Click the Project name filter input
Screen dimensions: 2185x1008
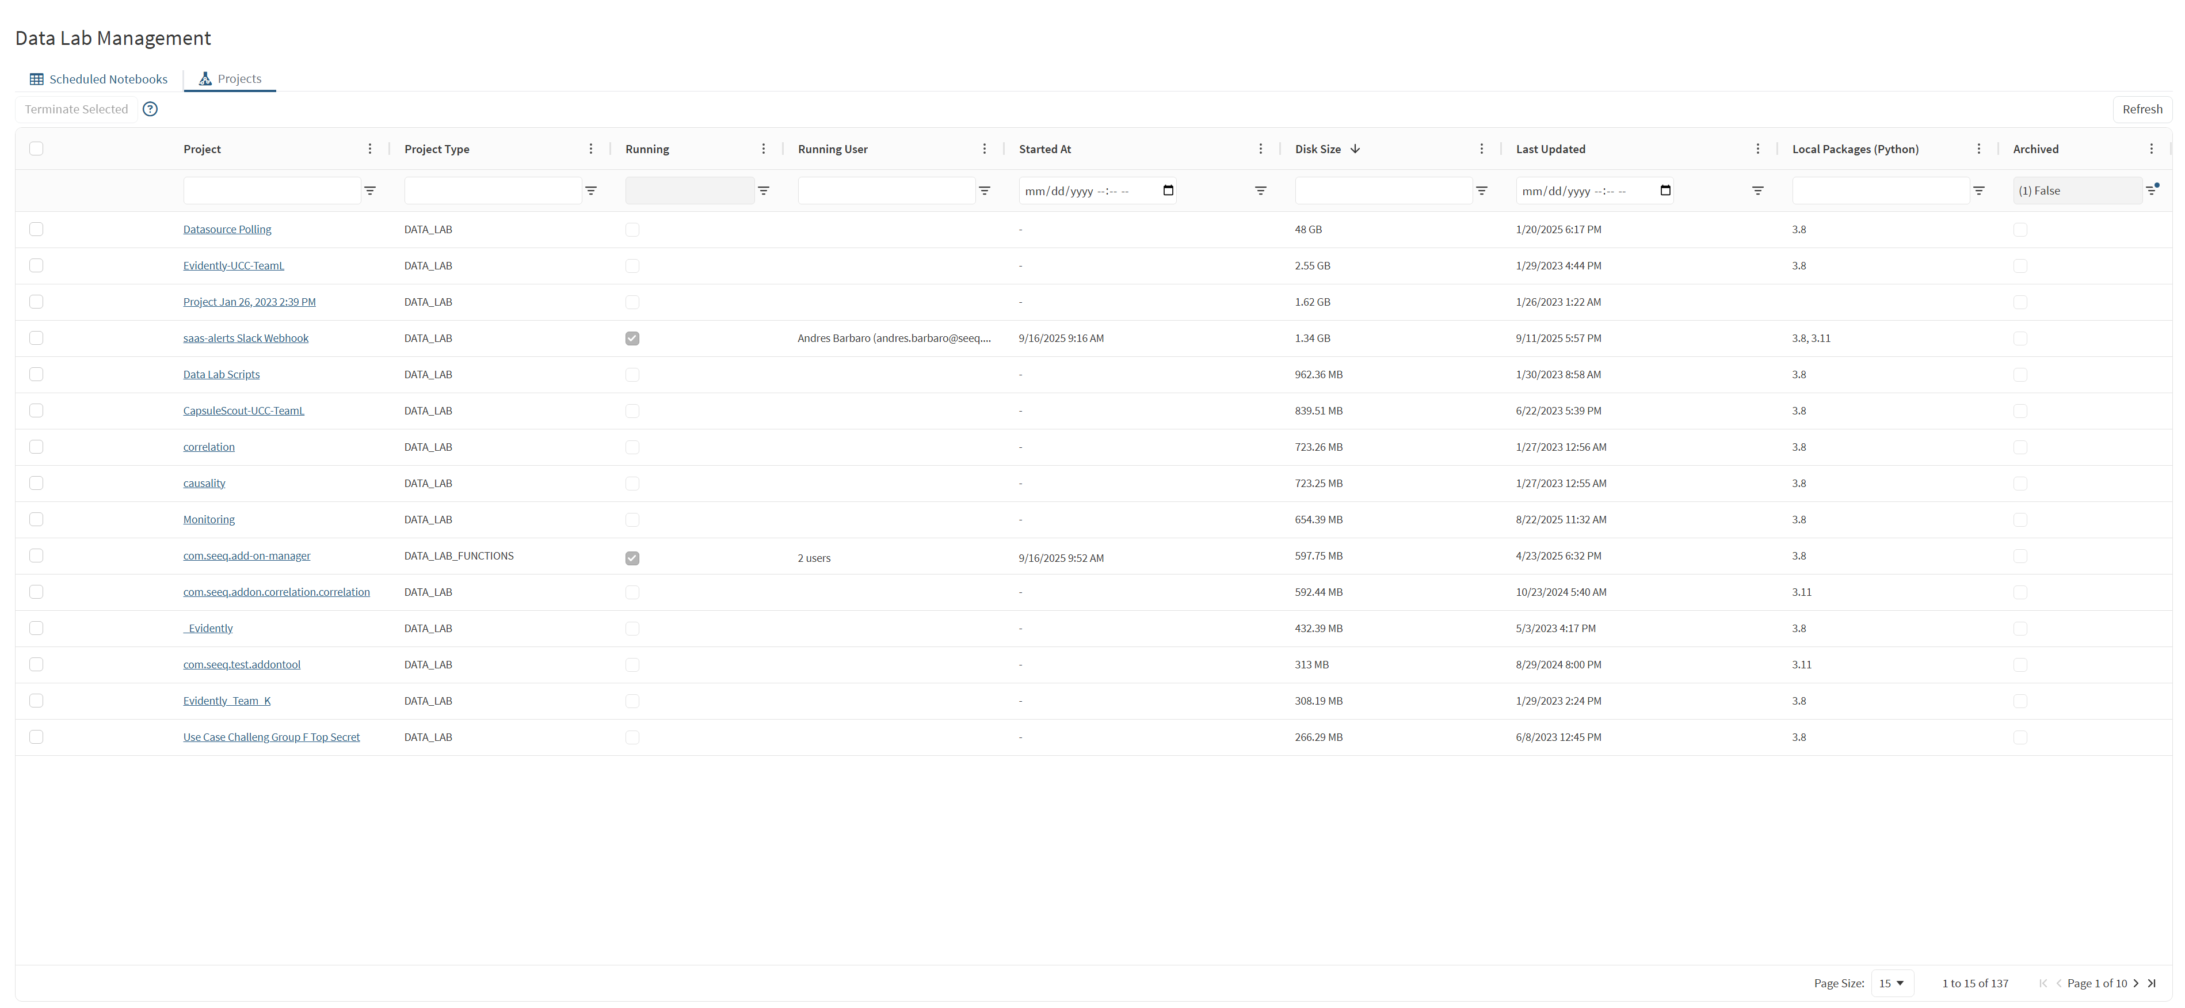(x=272, y=191)
